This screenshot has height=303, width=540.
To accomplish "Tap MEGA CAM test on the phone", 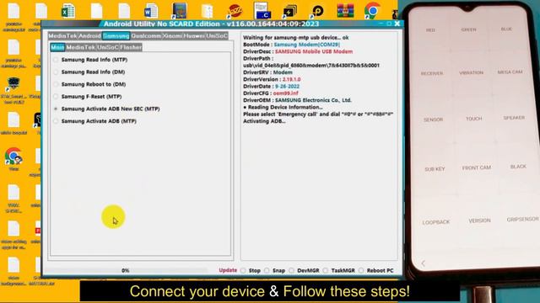I will [510, 72].
